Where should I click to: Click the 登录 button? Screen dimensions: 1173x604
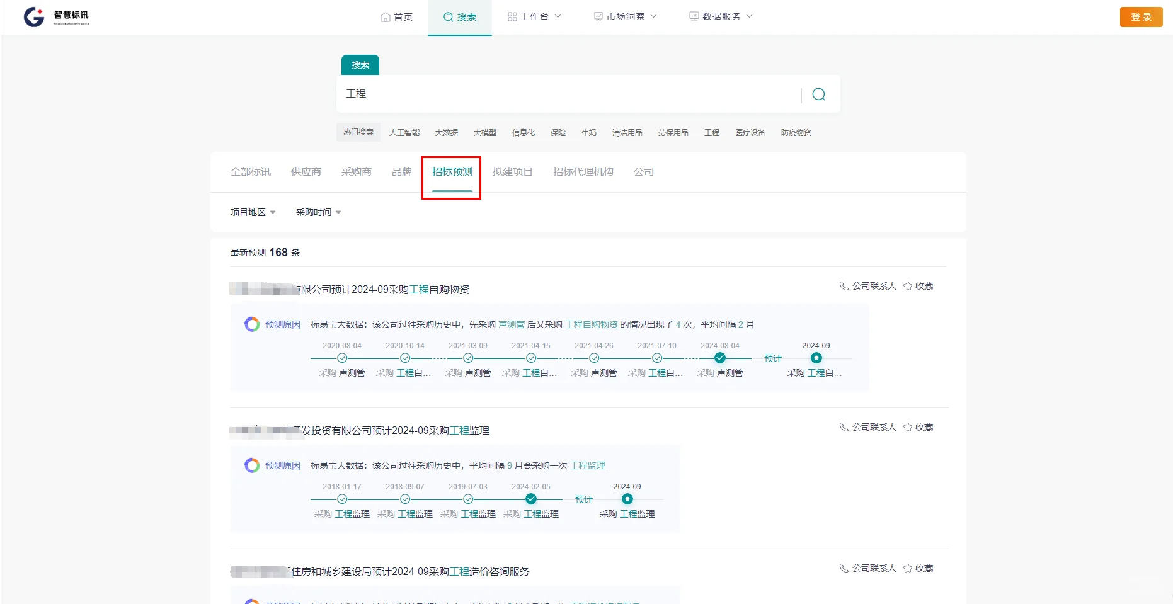point(1141,17)
